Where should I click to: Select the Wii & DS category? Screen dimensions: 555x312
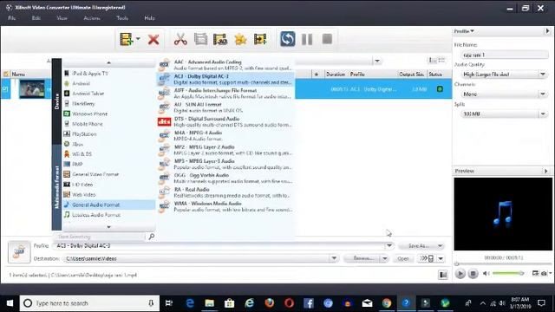(108, 154)
